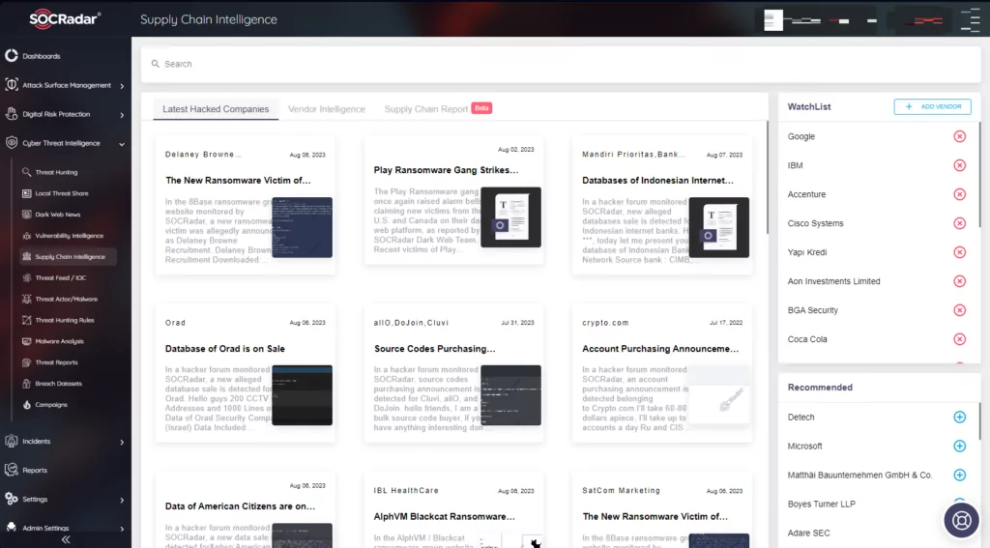
Task: Open Threat Actor/Malware
Action: [x=66, y=300]
